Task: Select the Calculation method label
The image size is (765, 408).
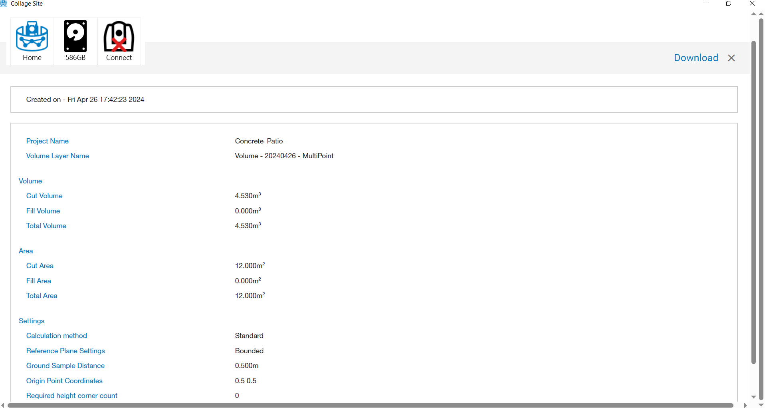Action: coord(56,336)
